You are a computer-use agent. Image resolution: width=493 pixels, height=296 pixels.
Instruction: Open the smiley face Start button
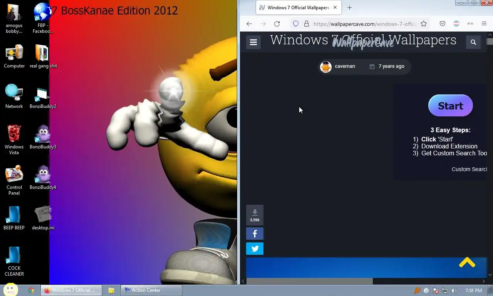11,290
